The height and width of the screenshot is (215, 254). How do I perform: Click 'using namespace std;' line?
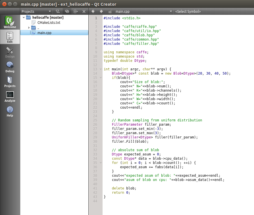tap(124, 56)
